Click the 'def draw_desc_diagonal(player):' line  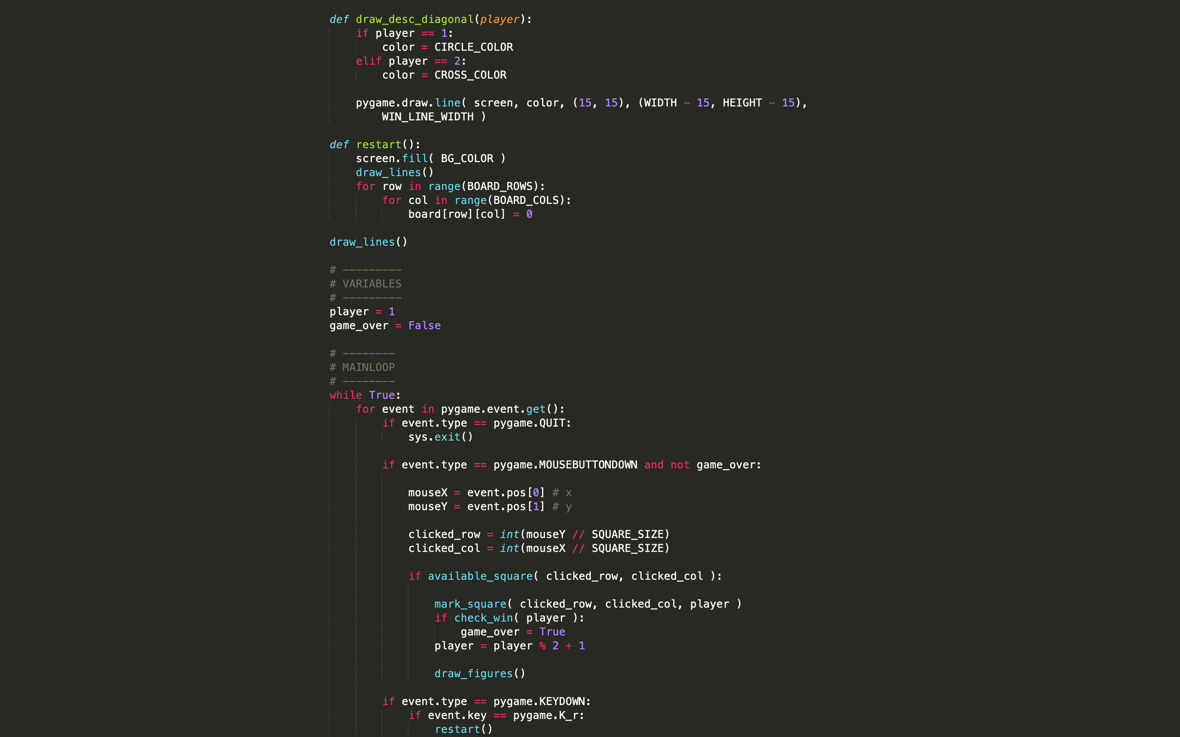(x=431, y=20)
